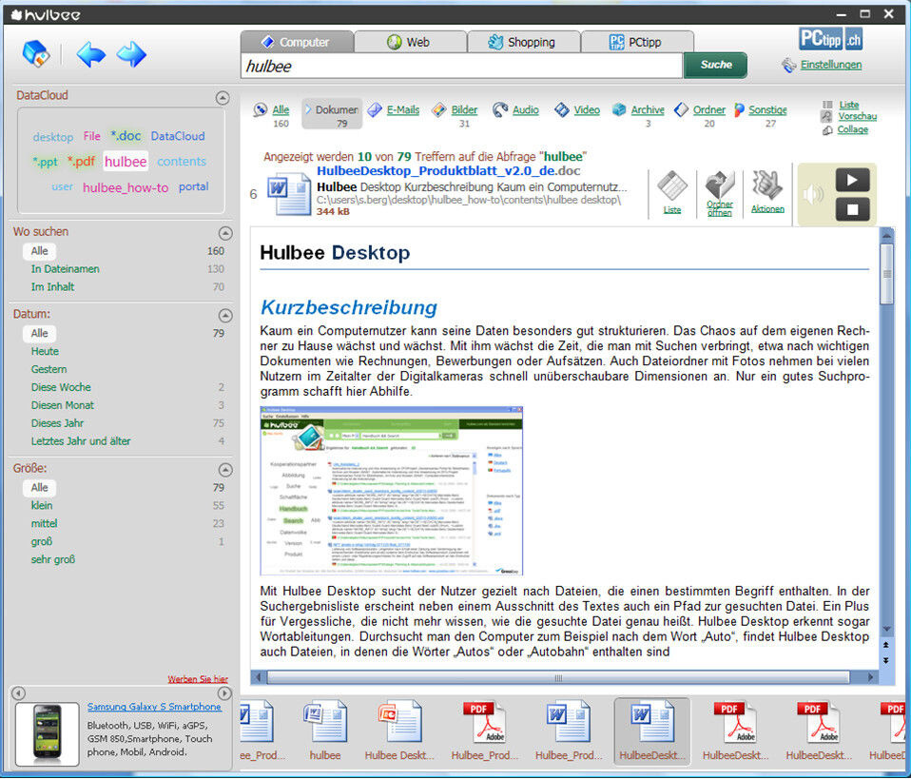The width and height of the screenshot is (911, 779).
Task: Click the Einstellungen wrench icon
Action: tap(788, 65)
